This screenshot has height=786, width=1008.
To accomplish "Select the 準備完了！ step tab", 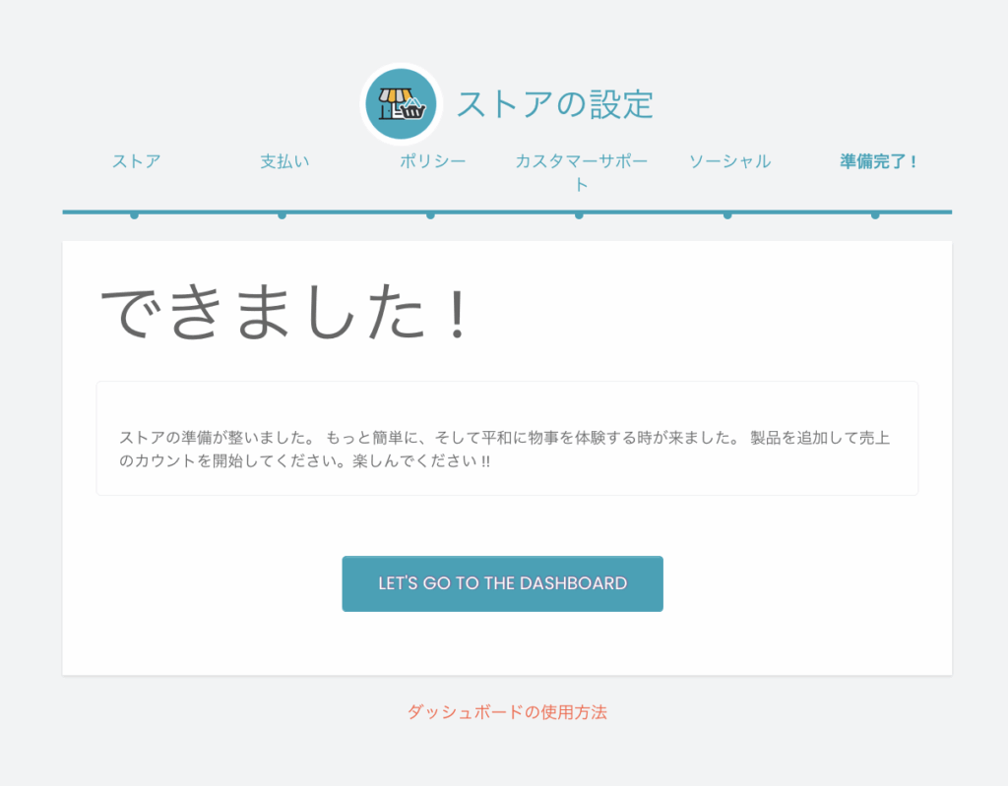I will point(877,161).
